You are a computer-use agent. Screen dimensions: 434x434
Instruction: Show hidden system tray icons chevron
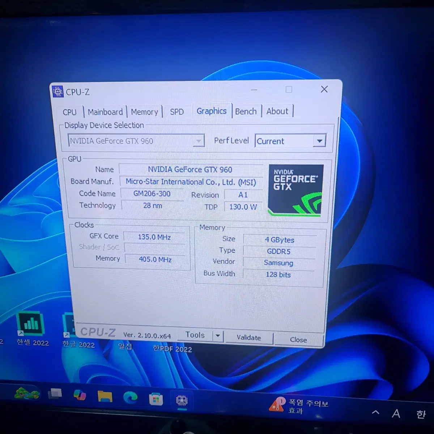coord(376,412)
